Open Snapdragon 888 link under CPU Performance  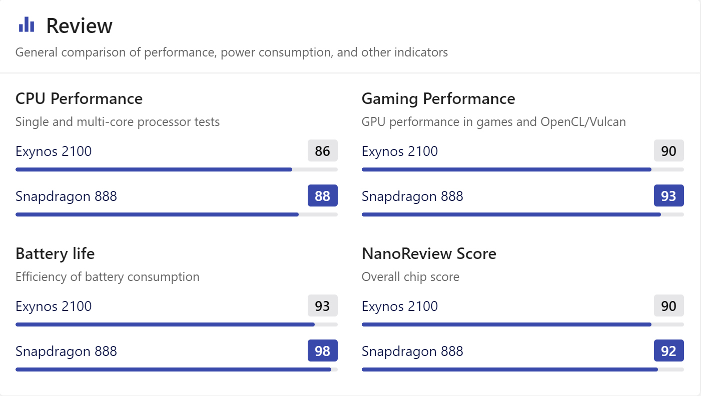click(x=66, y=196)
